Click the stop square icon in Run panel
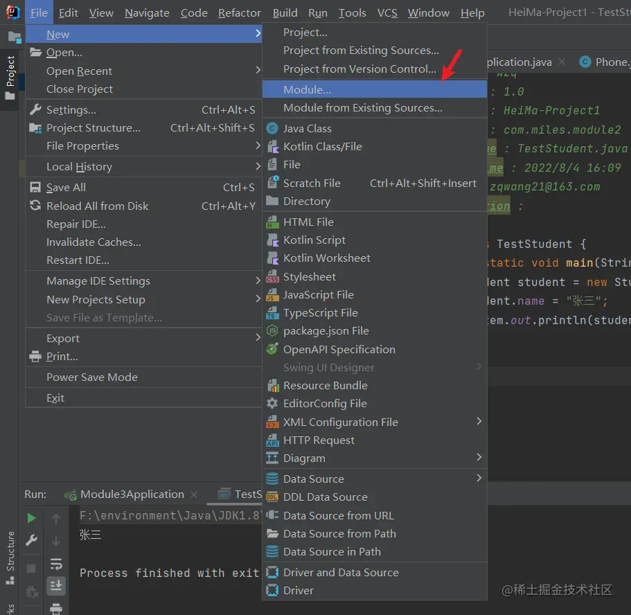This screenshot has width=631, height=615. [x=31, y=569]
